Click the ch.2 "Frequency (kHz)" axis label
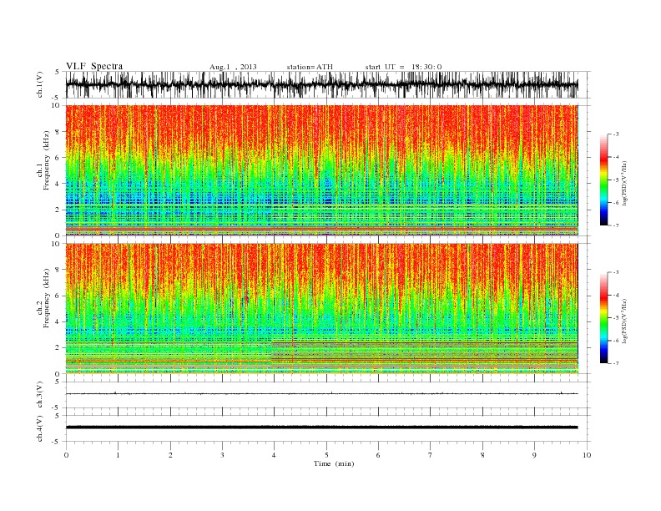Screen dimensions: 661x511 [47, 298]
